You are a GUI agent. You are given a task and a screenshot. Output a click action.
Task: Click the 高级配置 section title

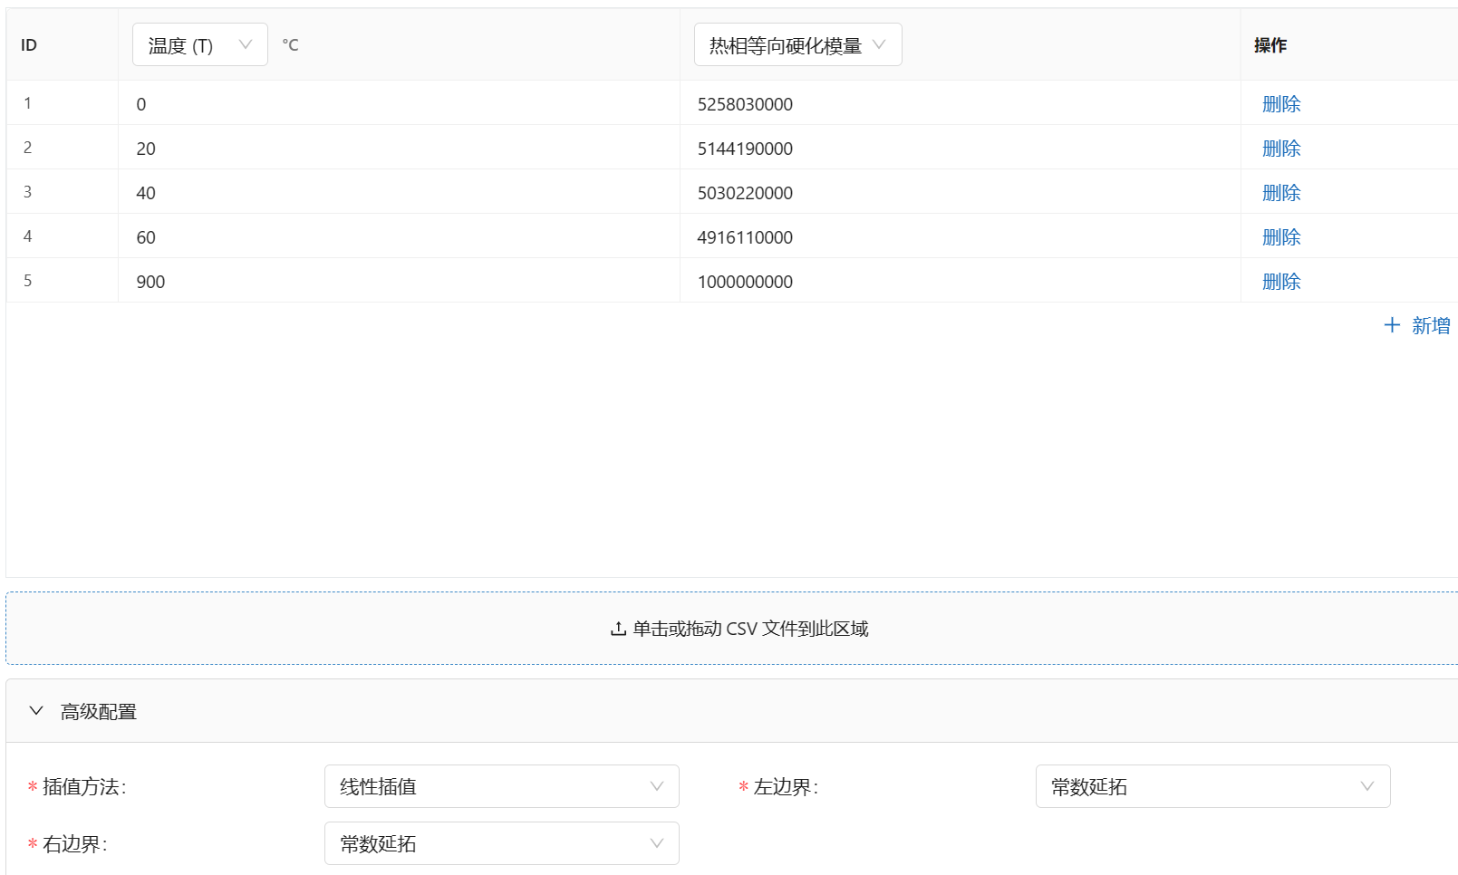99,712
